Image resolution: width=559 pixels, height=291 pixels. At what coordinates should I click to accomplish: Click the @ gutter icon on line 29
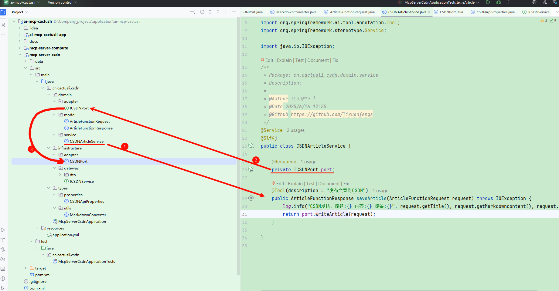click(x=251, y=198)
